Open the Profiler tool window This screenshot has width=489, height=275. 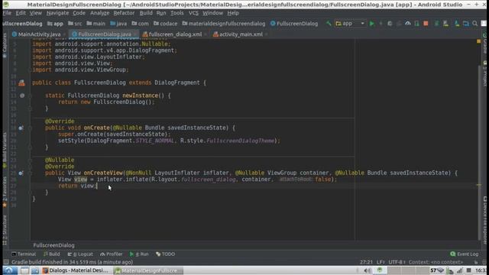[x=112, y=254]
